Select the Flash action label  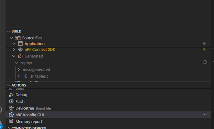pyautogui.click(x=20, y=102)
